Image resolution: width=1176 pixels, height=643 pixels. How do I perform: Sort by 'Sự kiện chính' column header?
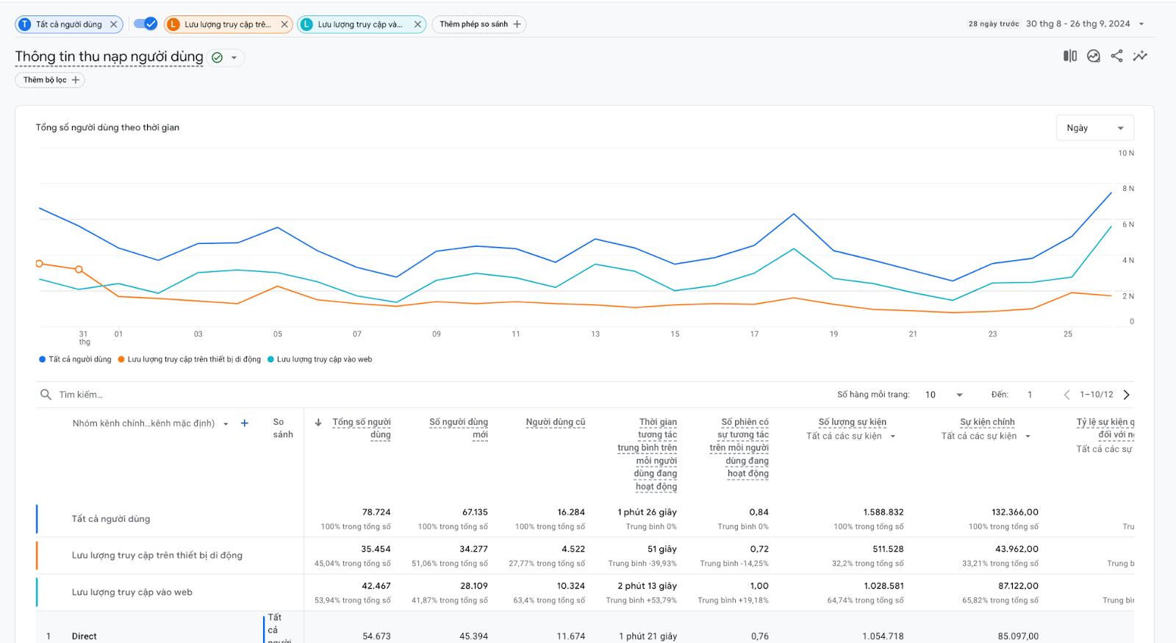987,422
